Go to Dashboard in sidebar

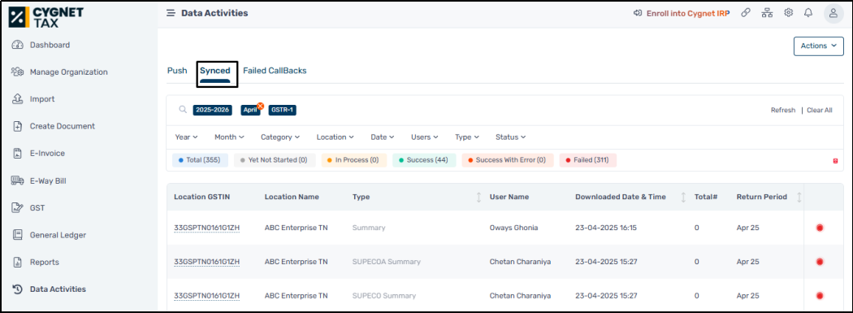point(50,45)
